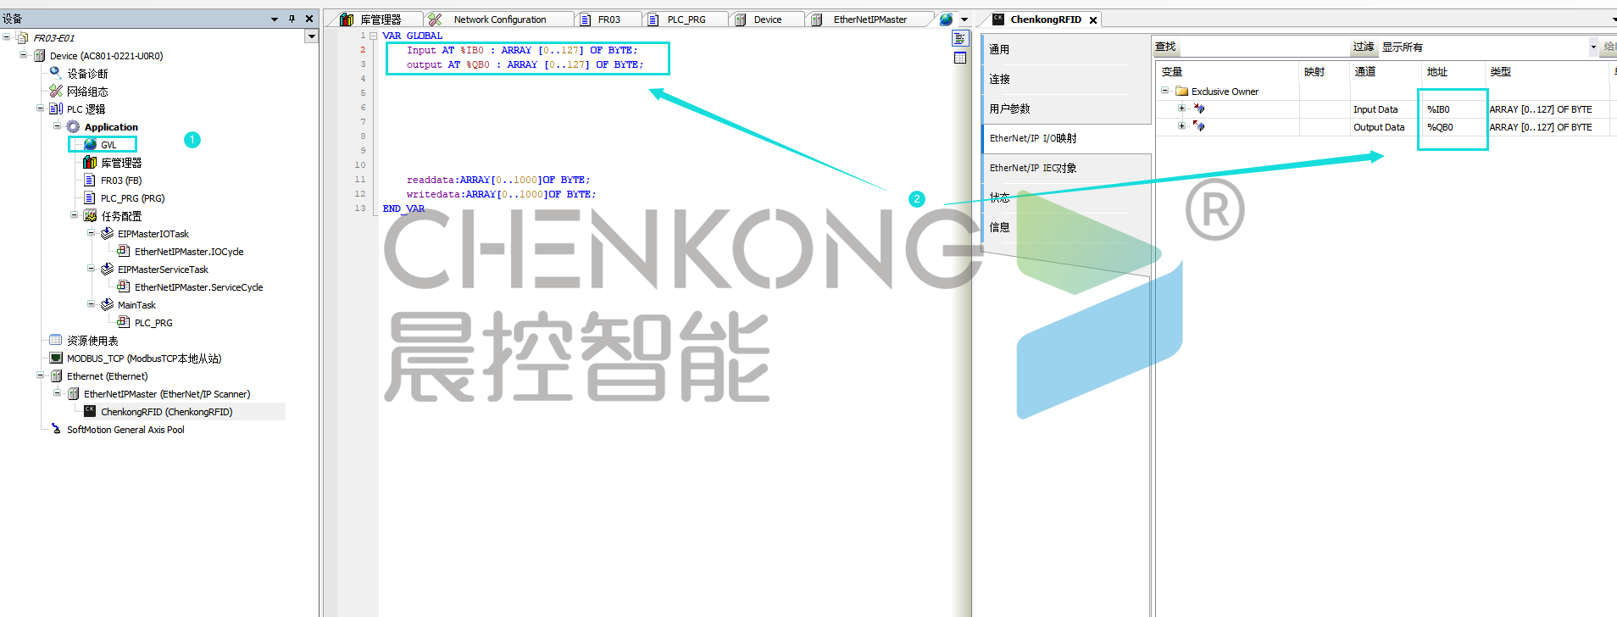This screenshot has height=617, width=1617.
Task: Open the EtherNet/IP IEC对象 page
Action: click(1032, 168)
